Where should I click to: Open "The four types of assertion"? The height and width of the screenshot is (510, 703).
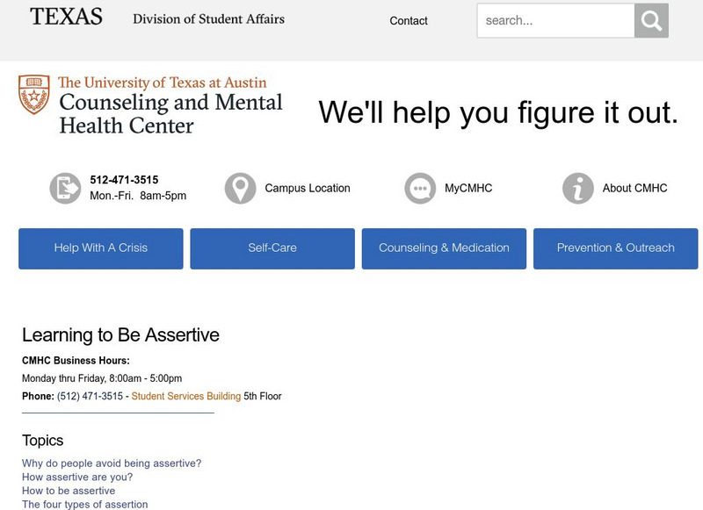click(84, 502)
